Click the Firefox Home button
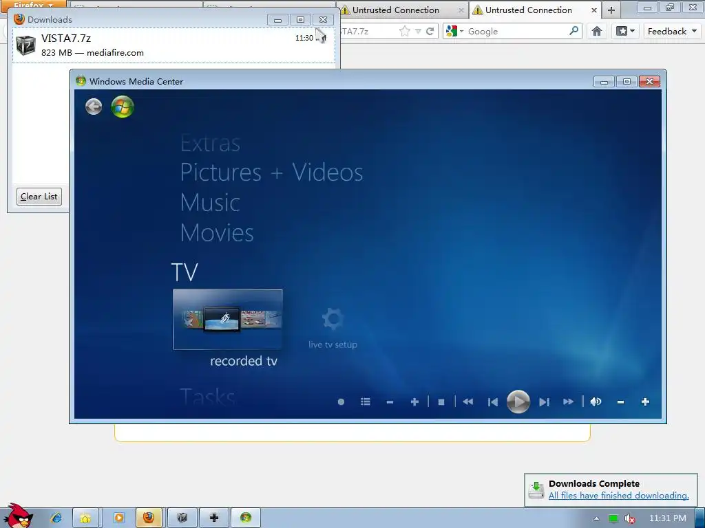This screenshot has width=705, height=528. pyautogui.click(x=597, y=31)
